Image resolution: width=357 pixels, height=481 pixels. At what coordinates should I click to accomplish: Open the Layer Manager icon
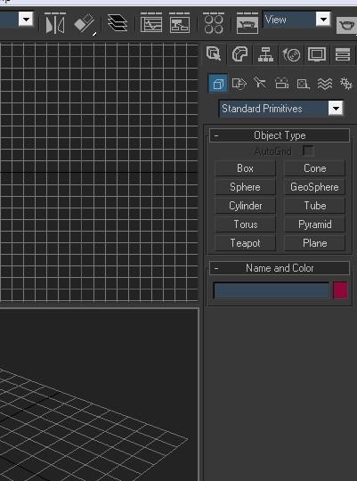pyautogui.click(x=118, y=23)
